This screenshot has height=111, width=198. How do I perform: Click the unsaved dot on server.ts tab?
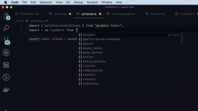tap(70, 14)
